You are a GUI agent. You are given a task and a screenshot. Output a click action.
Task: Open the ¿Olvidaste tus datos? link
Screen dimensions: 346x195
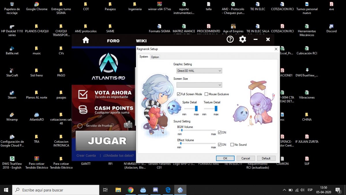[118, 155]
